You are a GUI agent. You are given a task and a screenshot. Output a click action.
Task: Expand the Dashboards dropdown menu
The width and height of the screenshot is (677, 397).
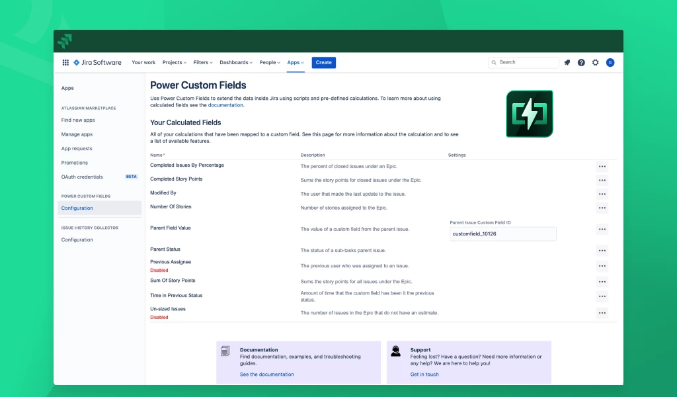click(x=236, y=63)
